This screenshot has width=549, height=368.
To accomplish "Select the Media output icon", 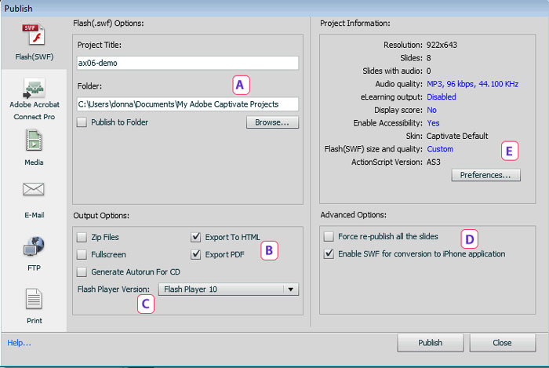I will tap(34, 141).
